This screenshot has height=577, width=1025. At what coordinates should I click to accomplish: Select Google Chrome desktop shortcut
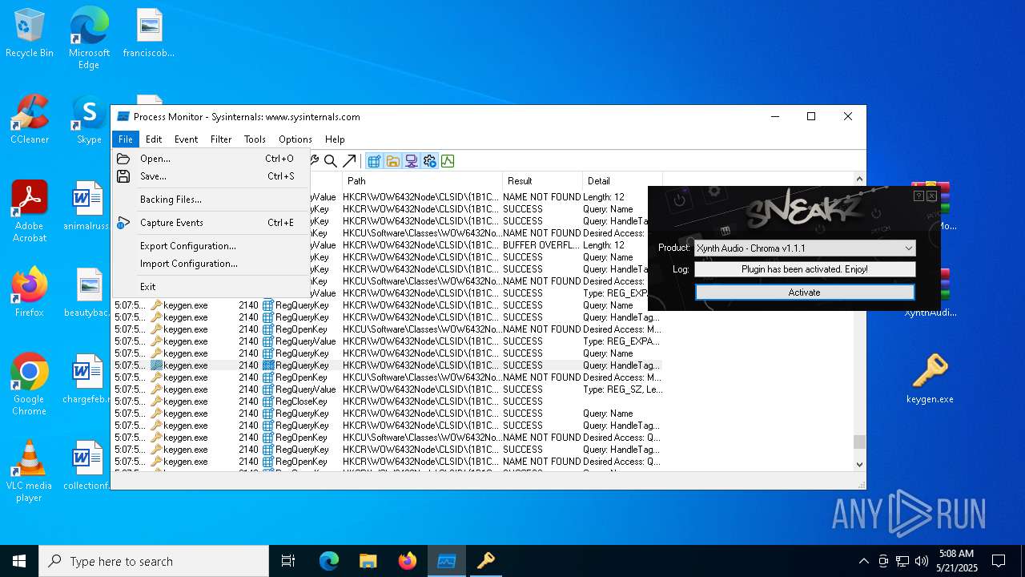(30, 385)
